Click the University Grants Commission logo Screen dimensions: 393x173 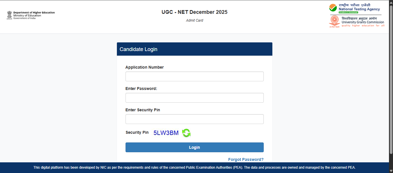click(x=357, y=22)
